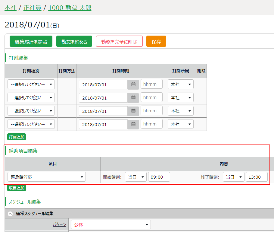Open fourth row 打刻種別 dropdown
The image size is (274, 232).
[x=31, y=124]
